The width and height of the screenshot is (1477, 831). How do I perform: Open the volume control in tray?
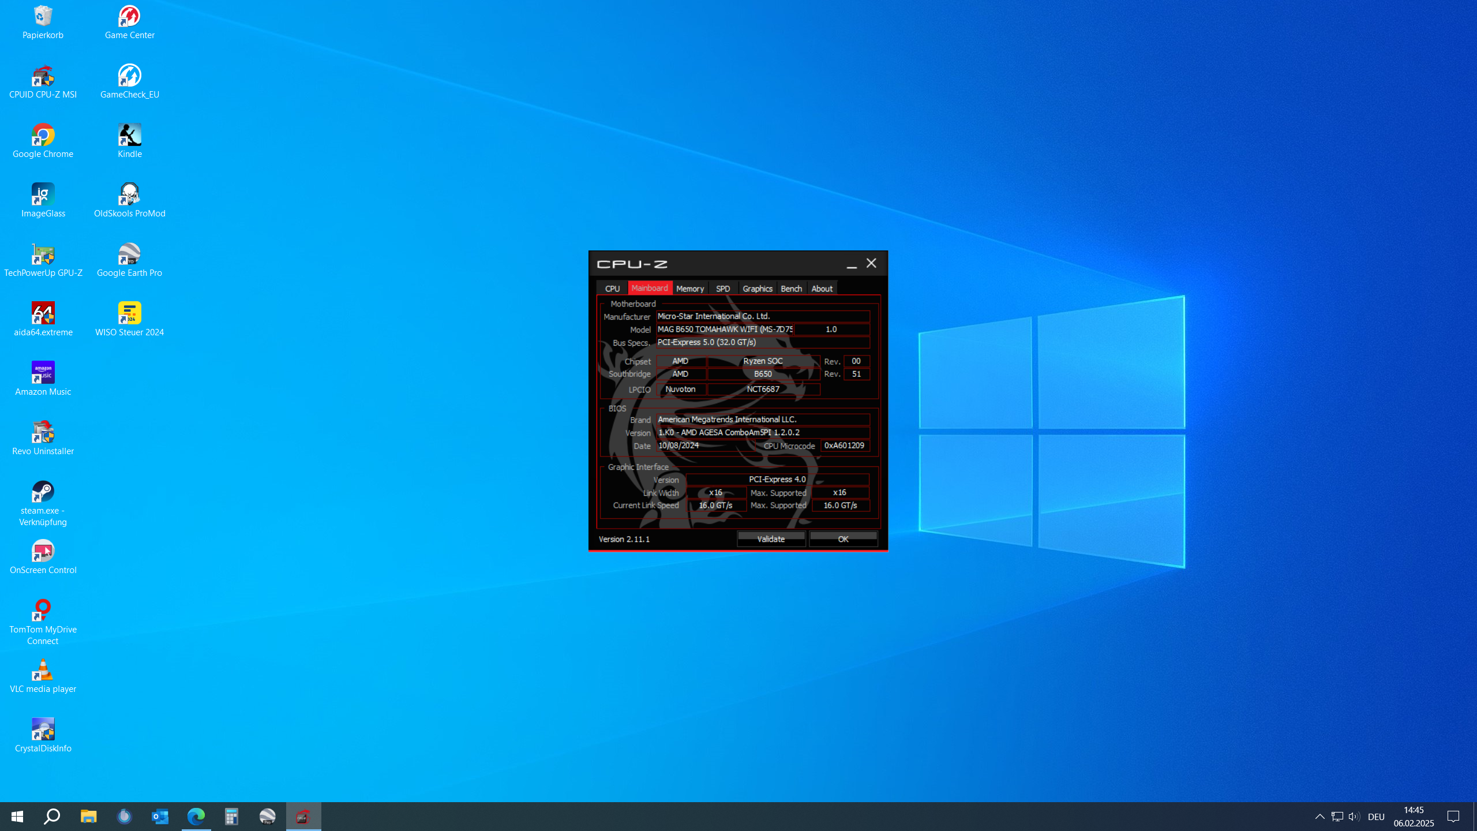coord(1354,817)
